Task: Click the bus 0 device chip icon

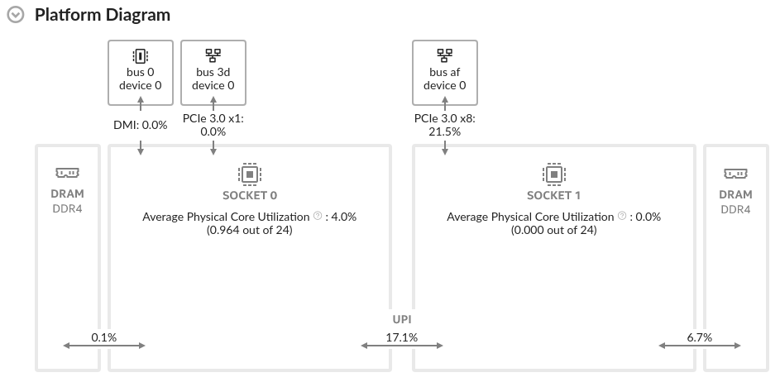Action: (x=141, y=55)
